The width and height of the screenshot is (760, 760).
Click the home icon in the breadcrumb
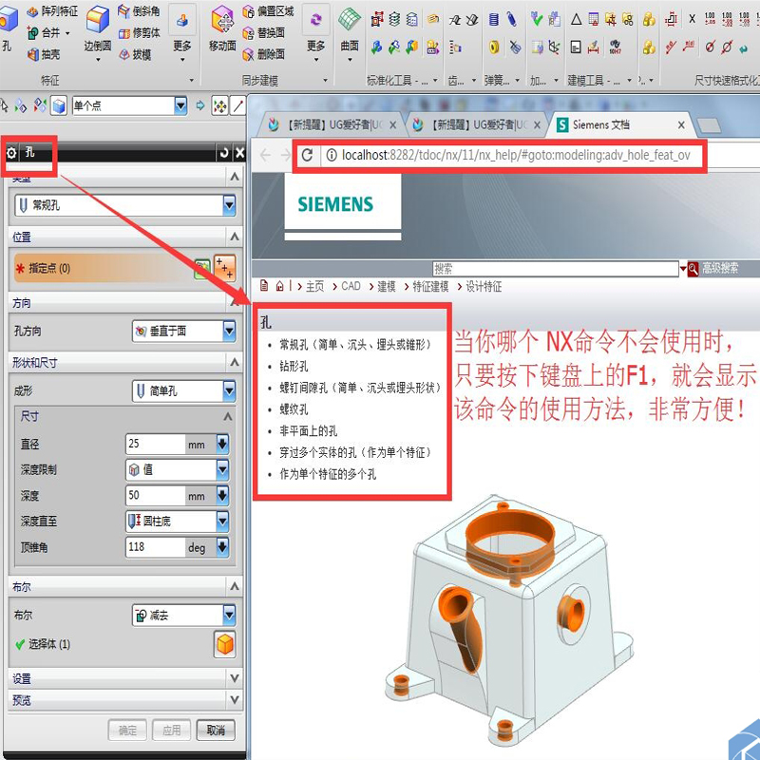pos(279,286)
